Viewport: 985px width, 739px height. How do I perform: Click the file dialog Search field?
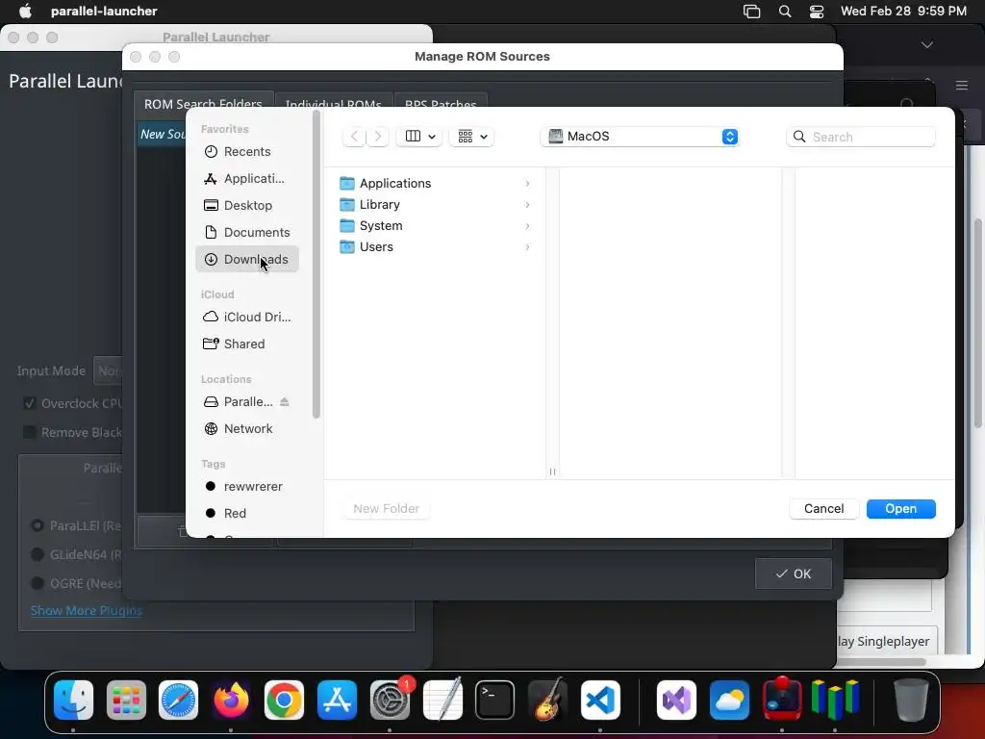click(861, 137)
